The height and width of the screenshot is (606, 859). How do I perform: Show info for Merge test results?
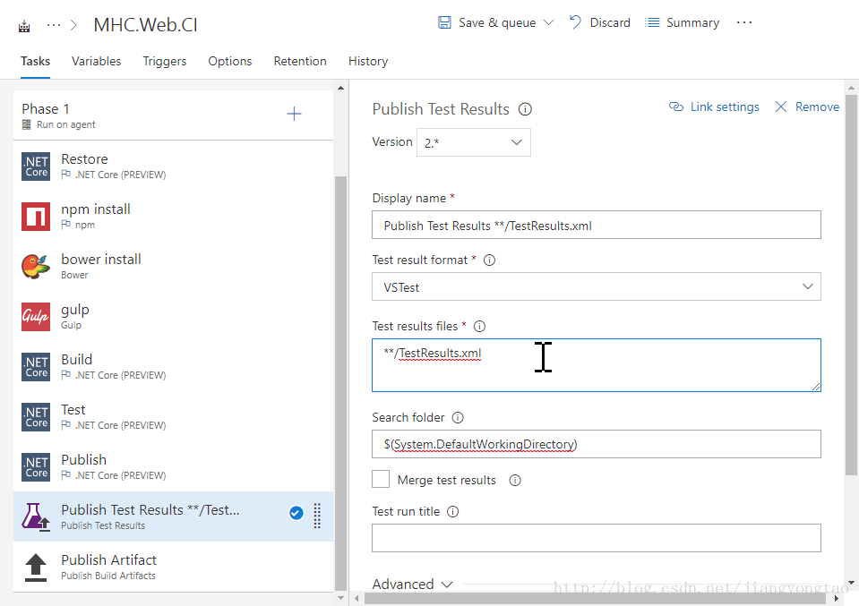coord(515,480)
